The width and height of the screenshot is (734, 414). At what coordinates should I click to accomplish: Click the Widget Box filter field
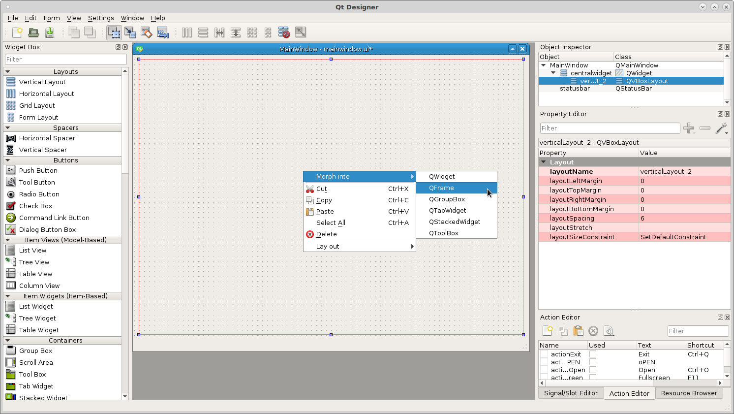click(66, 59)
